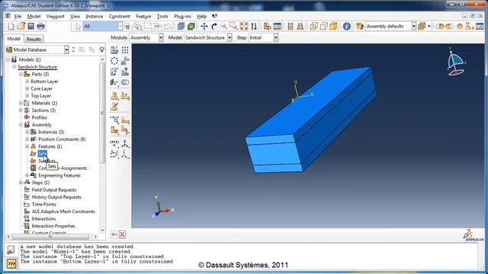The height and width of the screenshot is (274, 488).
Task: Switch to the Results tab
Action: (x=34, y=39)
